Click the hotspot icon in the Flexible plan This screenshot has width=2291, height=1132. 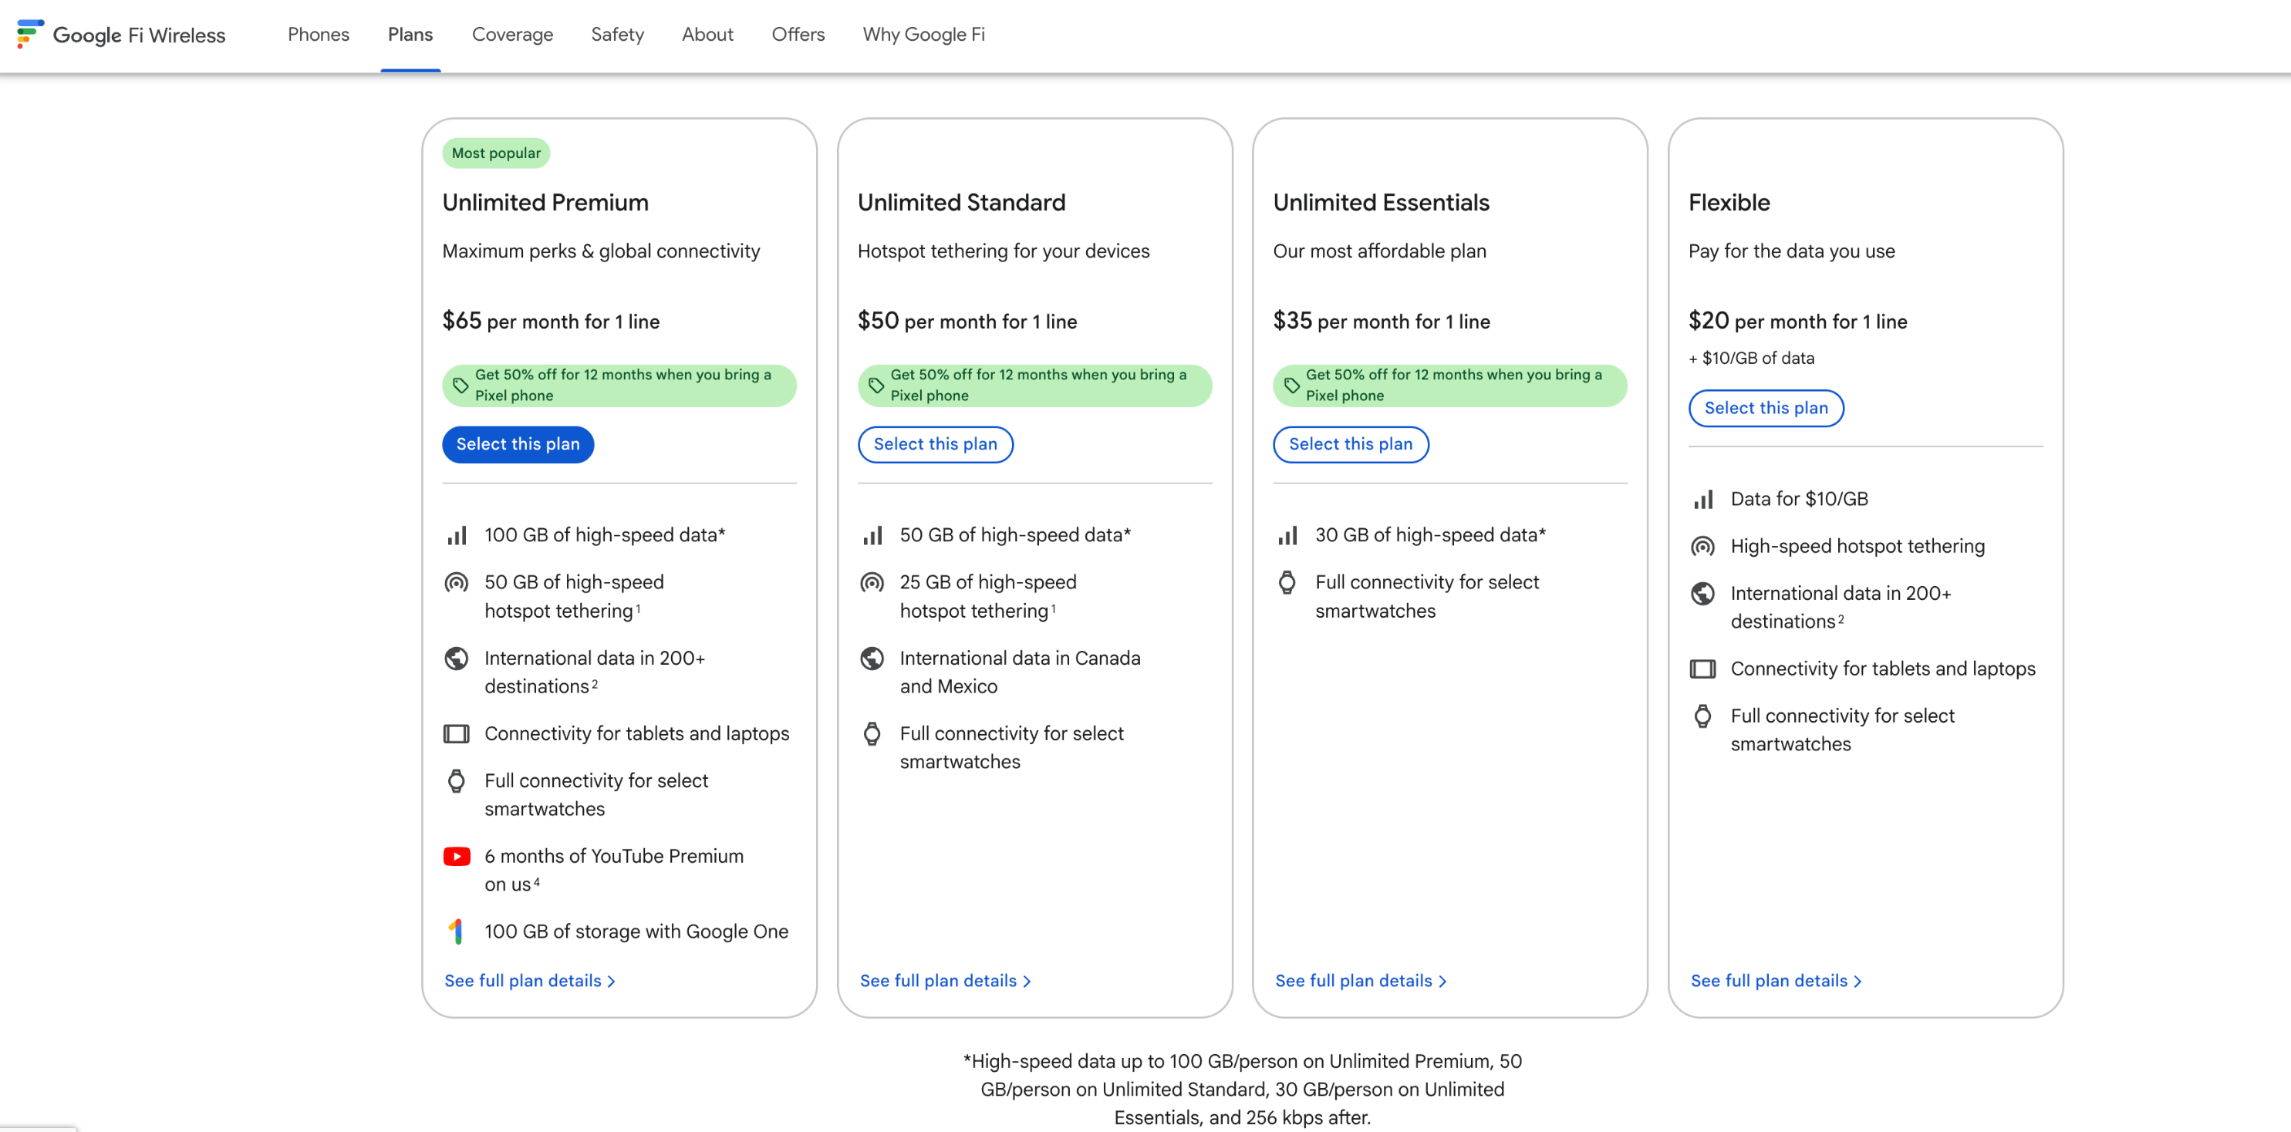coord(1702,546)
